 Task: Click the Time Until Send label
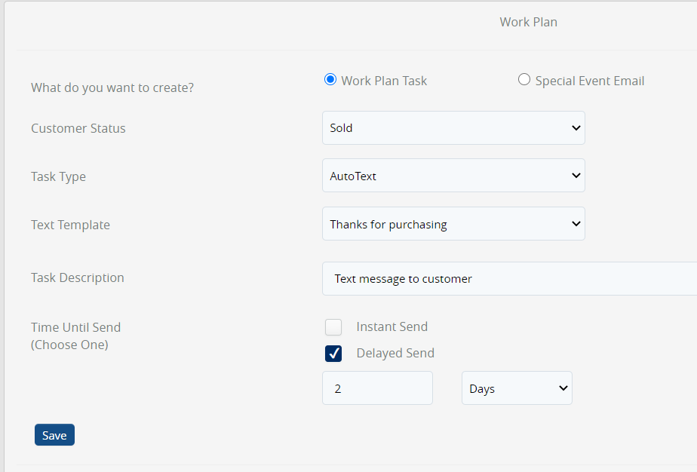(x=75, y=327)
